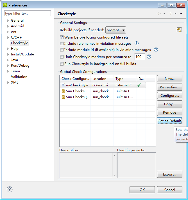Expand the General tree node
Viewport: 188px width, 200px height.
tap(8, 21)
